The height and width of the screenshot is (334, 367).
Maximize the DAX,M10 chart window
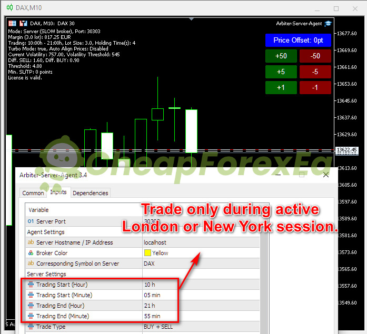coord(336,8)
